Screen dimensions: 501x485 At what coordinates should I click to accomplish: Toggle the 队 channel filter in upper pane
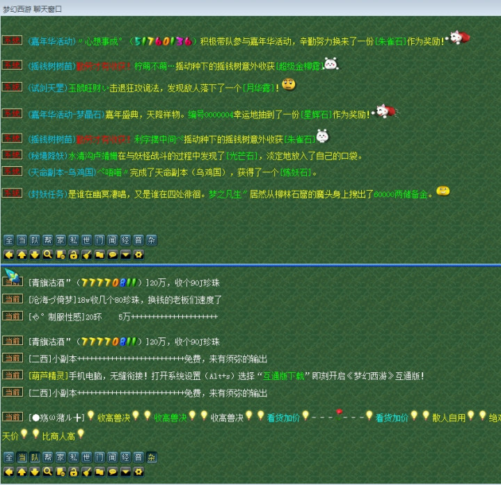(x=35, y=240)
